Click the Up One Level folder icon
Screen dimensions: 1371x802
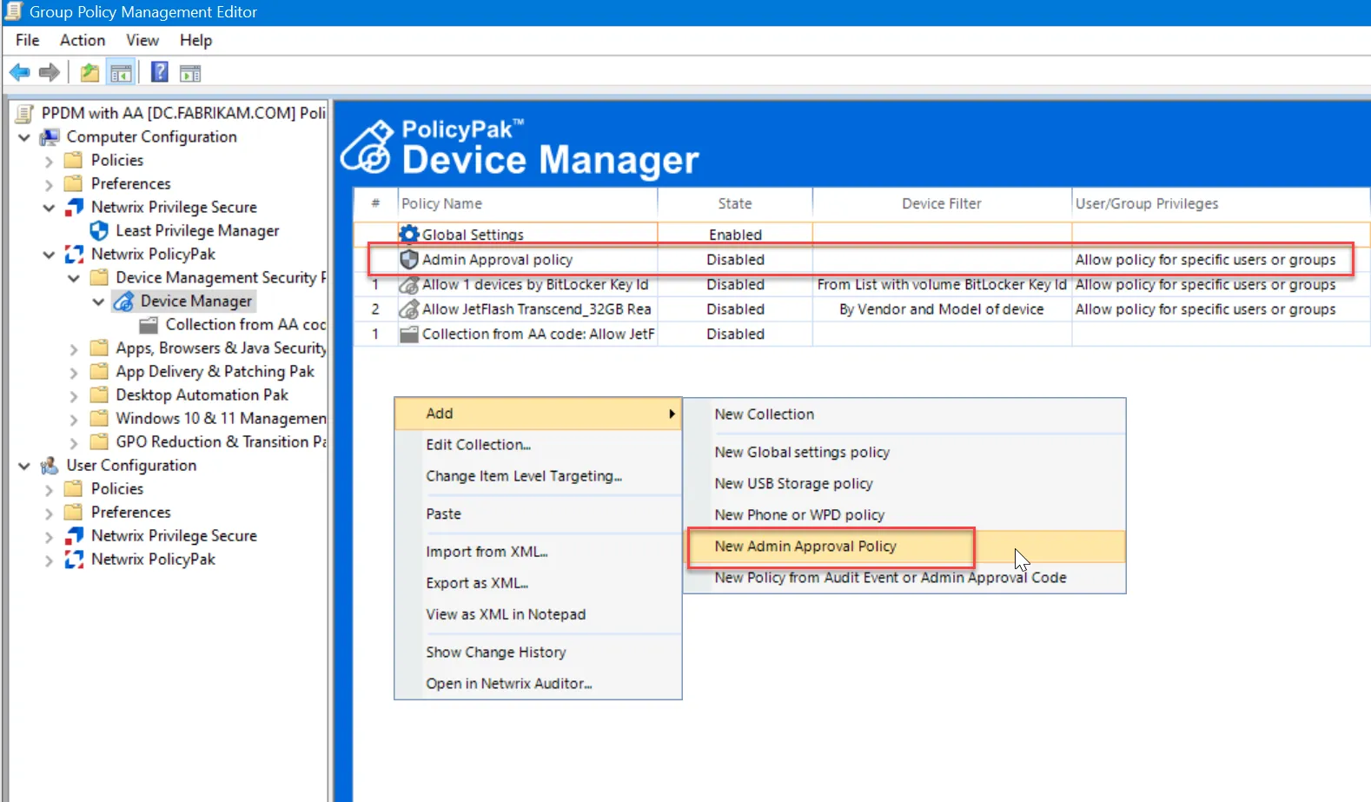pyautogui.click(x=89, y=73)
